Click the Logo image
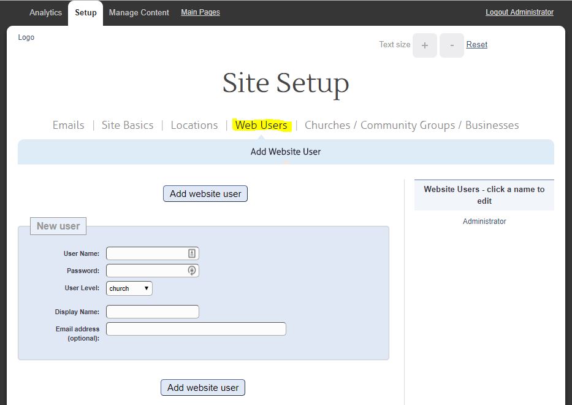572x405 pixels. (26, 37)
